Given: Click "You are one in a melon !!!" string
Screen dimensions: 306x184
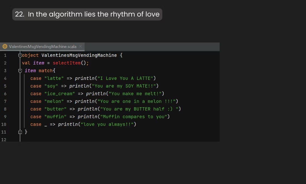Looking at the screenshot, I should 136,102.
